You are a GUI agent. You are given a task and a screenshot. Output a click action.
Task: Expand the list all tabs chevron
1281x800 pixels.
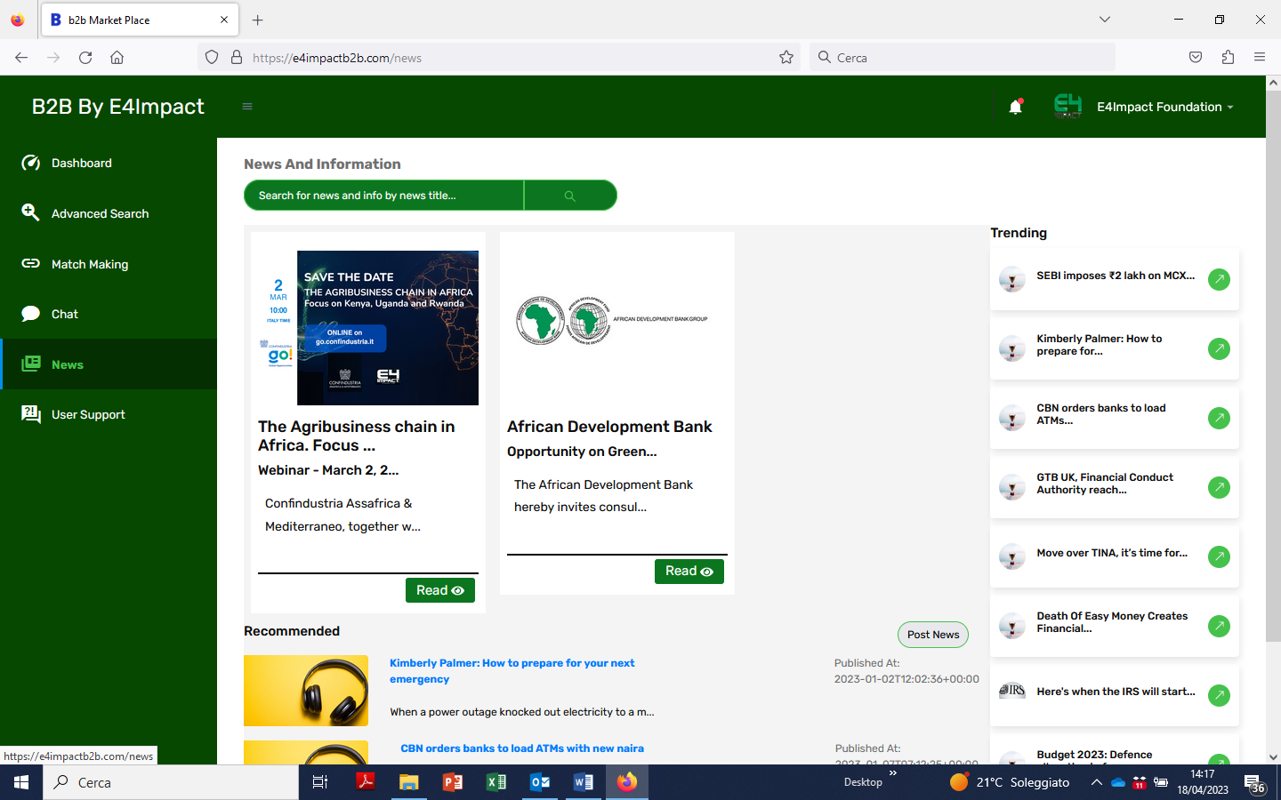1105,20
